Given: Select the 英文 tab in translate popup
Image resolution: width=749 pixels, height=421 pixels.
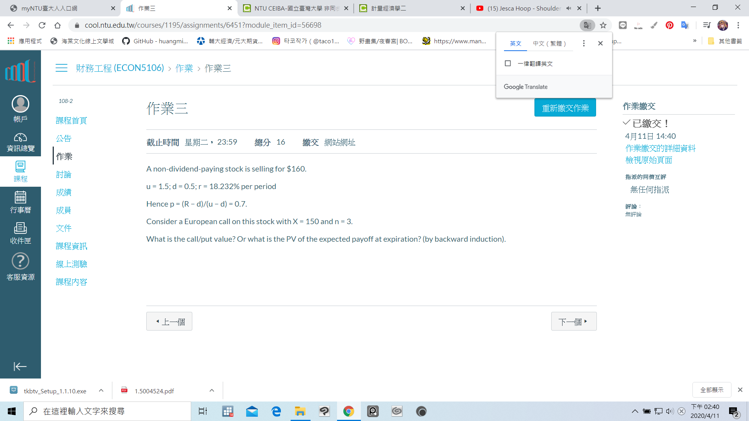Looking at the screenshot, I should [515, 43].
